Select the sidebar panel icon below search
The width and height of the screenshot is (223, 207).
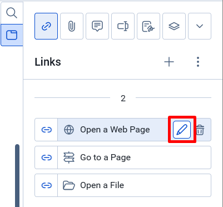click(x=12, y=35)
